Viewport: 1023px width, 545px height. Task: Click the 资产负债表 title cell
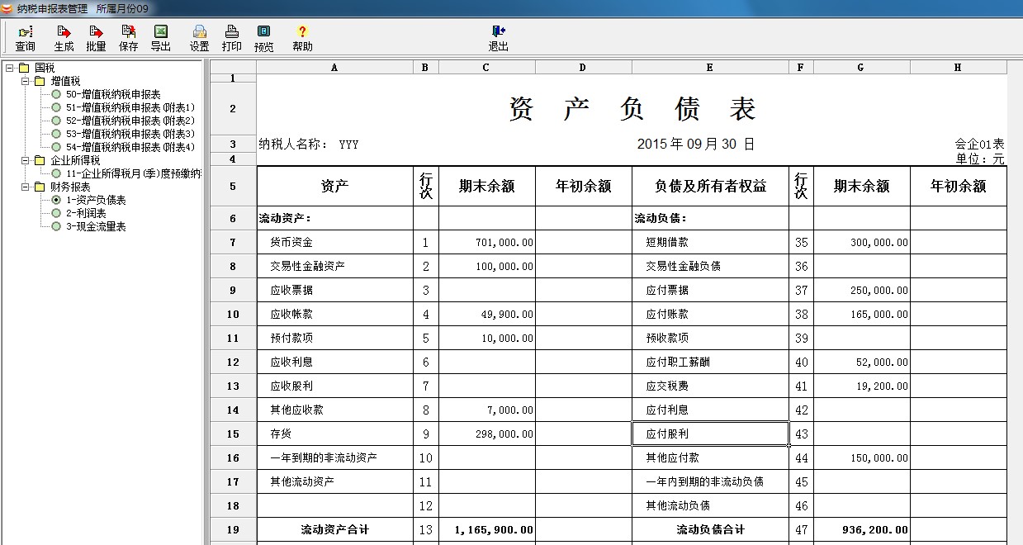[632, 109]
